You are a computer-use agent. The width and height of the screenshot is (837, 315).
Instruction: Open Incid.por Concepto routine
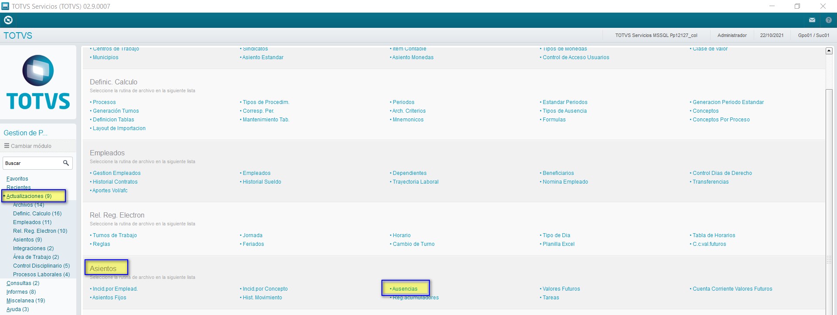click(265, 289)
